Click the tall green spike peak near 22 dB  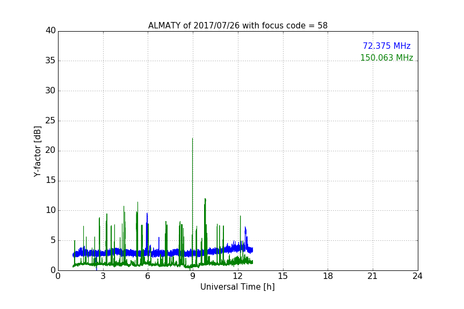[x=193, y=139]
